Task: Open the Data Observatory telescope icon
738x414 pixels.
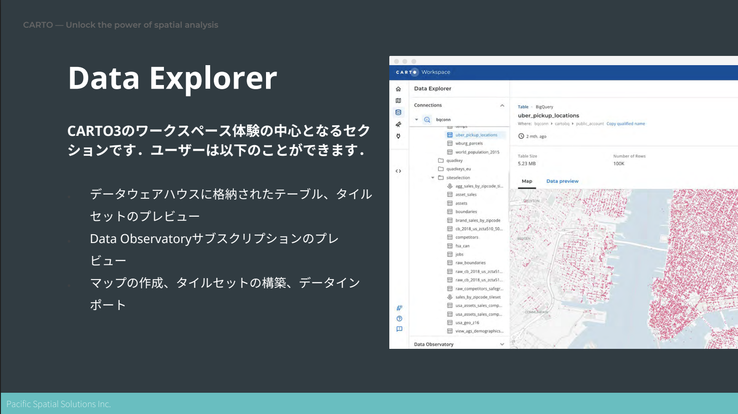Action: pos(398,124)
